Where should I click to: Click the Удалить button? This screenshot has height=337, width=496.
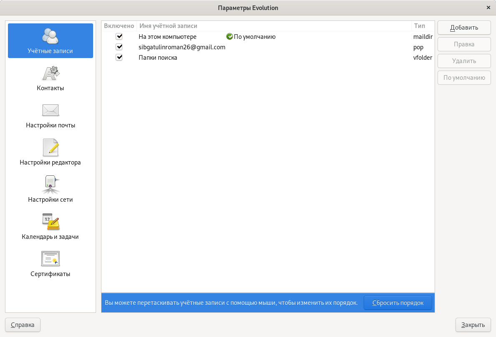click(464, 61)
